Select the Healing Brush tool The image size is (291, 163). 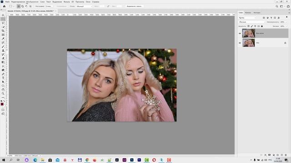pos(3,43)
